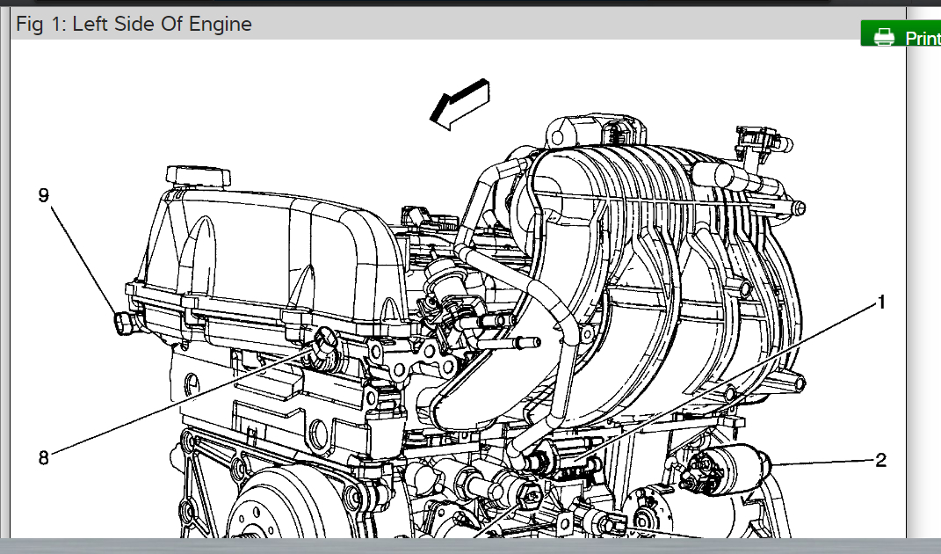Click callout number 9 label
This screenshot has width=941, height=554.
[44, 195]
